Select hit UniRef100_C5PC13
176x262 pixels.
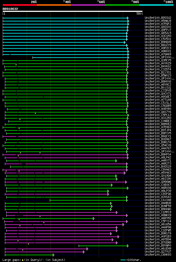coord(158,115)
